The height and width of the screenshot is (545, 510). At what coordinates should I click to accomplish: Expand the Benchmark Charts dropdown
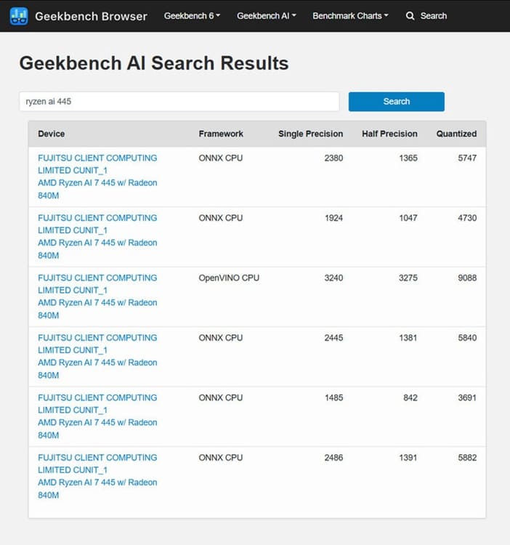click(350, 16)
